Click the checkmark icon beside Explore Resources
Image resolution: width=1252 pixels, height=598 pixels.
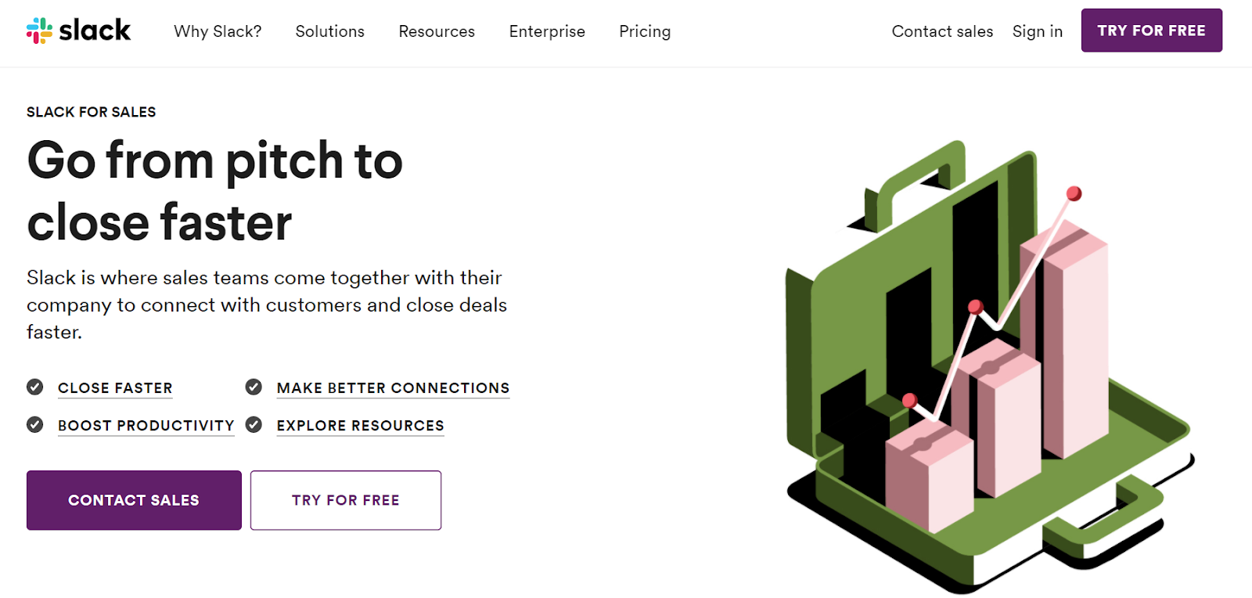point(254,424)
